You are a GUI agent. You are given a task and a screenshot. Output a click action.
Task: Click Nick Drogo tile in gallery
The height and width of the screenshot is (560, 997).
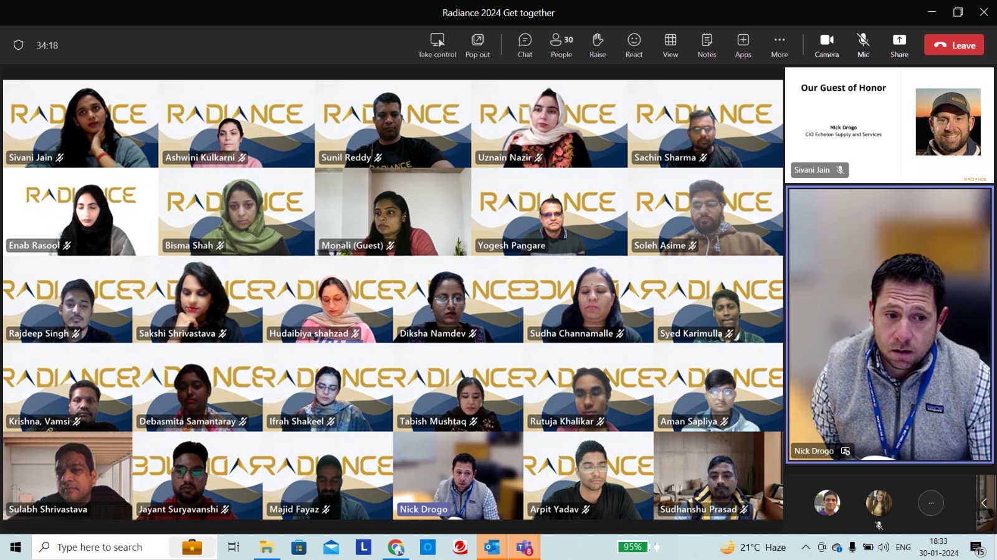458,475
